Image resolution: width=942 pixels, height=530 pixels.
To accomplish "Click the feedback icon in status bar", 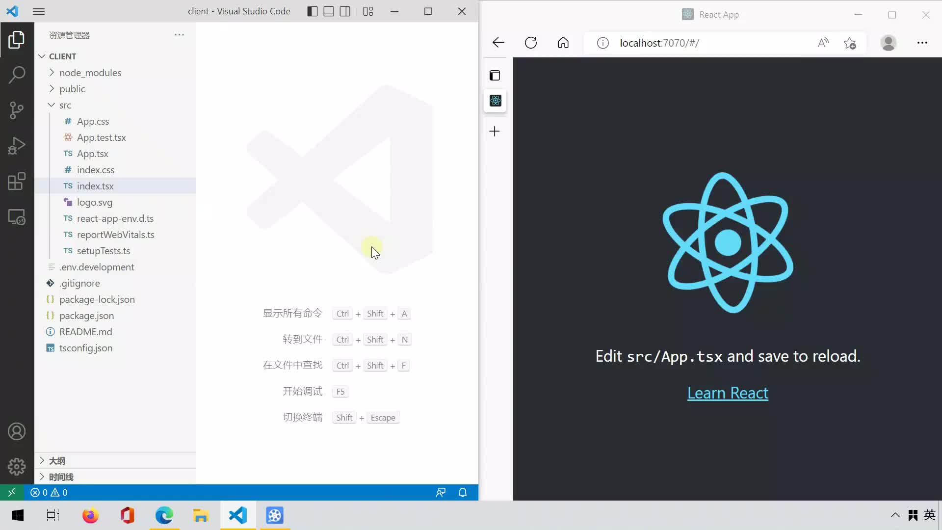I will pos(441,492).
